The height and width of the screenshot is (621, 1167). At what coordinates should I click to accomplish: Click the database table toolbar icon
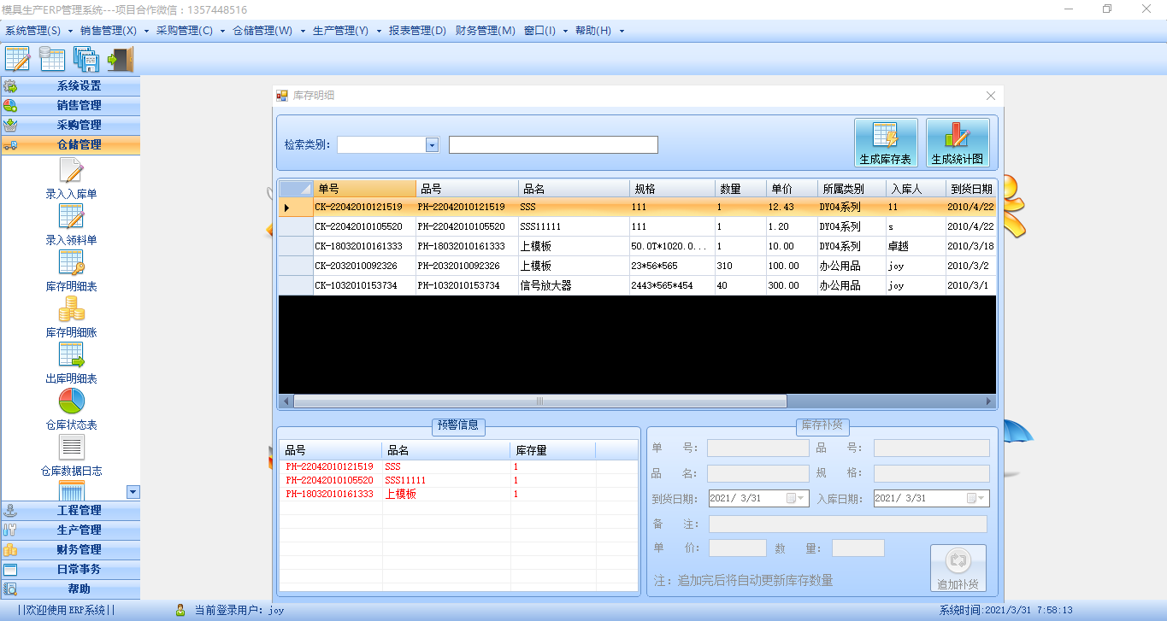(x=52, y=59)
